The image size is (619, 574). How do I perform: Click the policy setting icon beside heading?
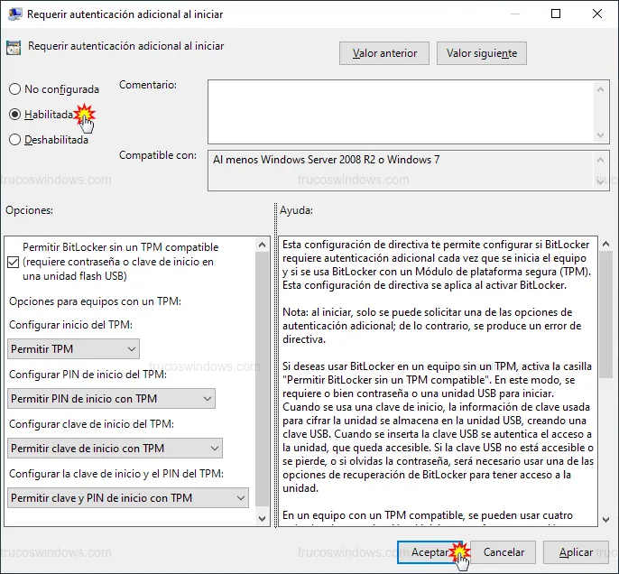14,48
